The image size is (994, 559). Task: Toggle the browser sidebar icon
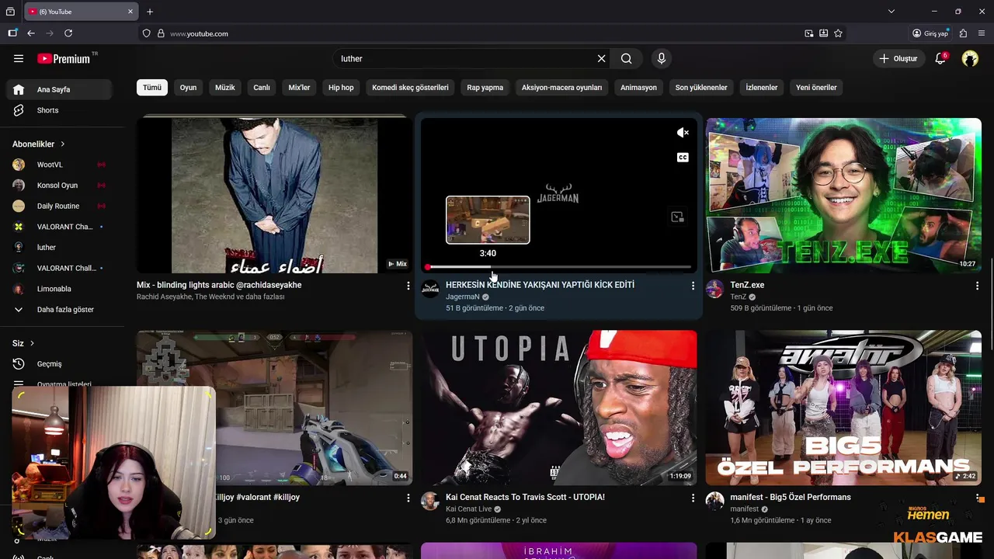tap(12, 33)
